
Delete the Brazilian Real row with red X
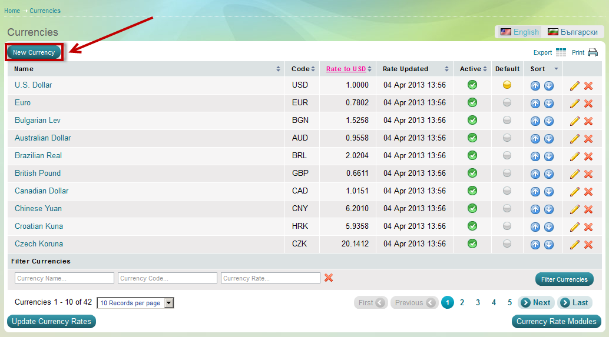coord(588,156)
